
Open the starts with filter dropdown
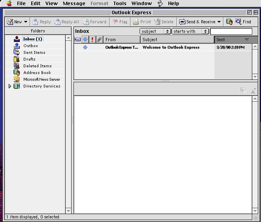190,31
